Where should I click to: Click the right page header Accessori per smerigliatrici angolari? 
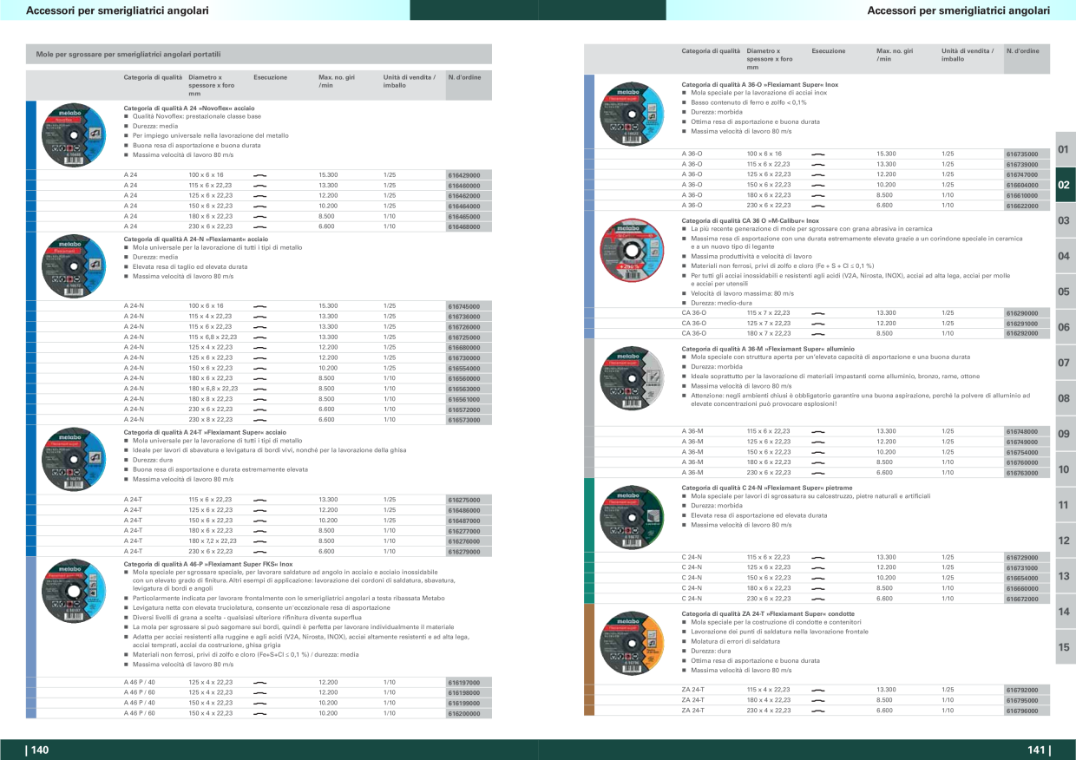pyautogui.click(x=959, y=10)
